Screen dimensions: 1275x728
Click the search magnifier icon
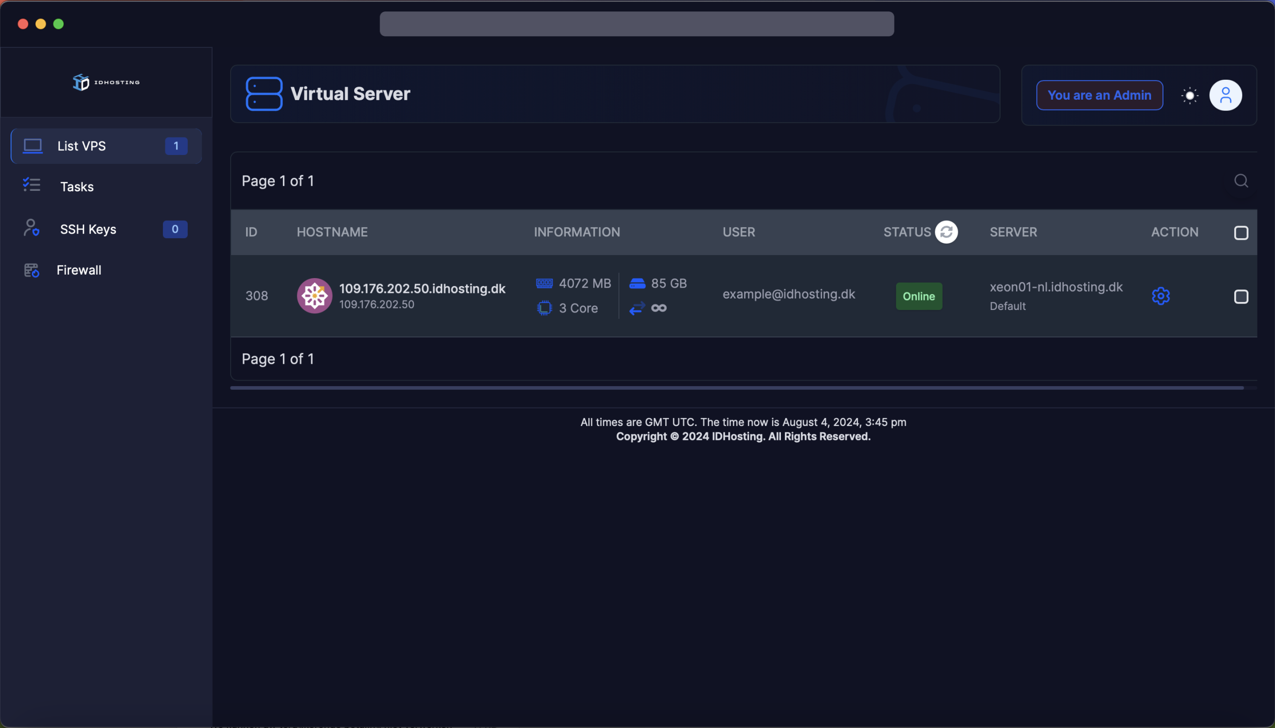point(1241,180)
